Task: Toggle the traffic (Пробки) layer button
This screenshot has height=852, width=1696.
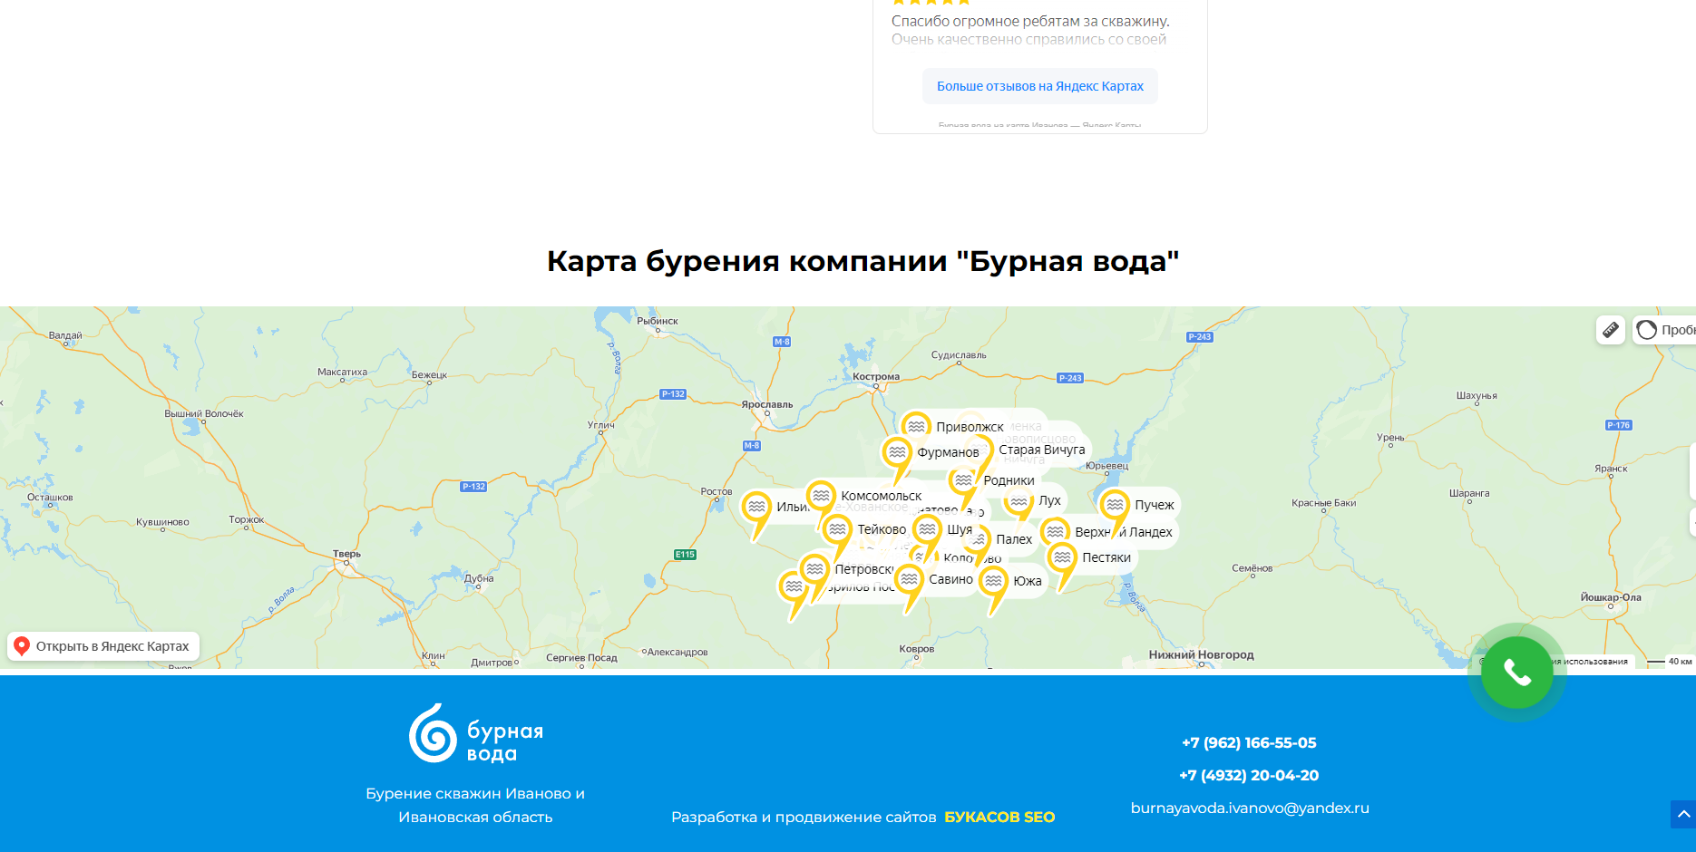Action: click(x=1665, y=330)
